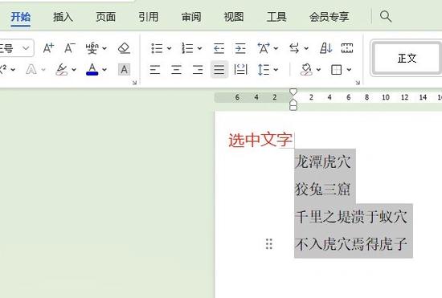This screenshot has width=442, height=298.
Task: Open the superscript options dropdown arrow
Action: 13,70
